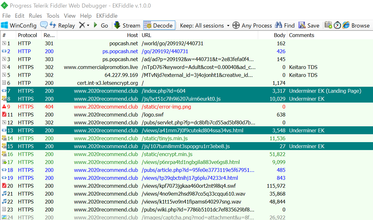Viewport: 373px width, 220px height.
Task: Click JS icon of session 14 tinyjs.min.js
Action: click(4, 138)
